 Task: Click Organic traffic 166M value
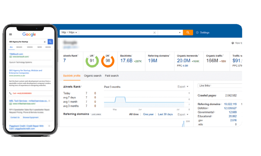(212, 61)
